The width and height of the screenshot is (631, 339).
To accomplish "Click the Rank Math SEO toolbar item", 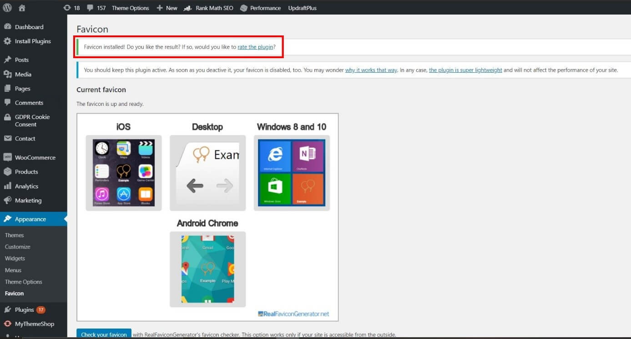I will pos(209,8).
